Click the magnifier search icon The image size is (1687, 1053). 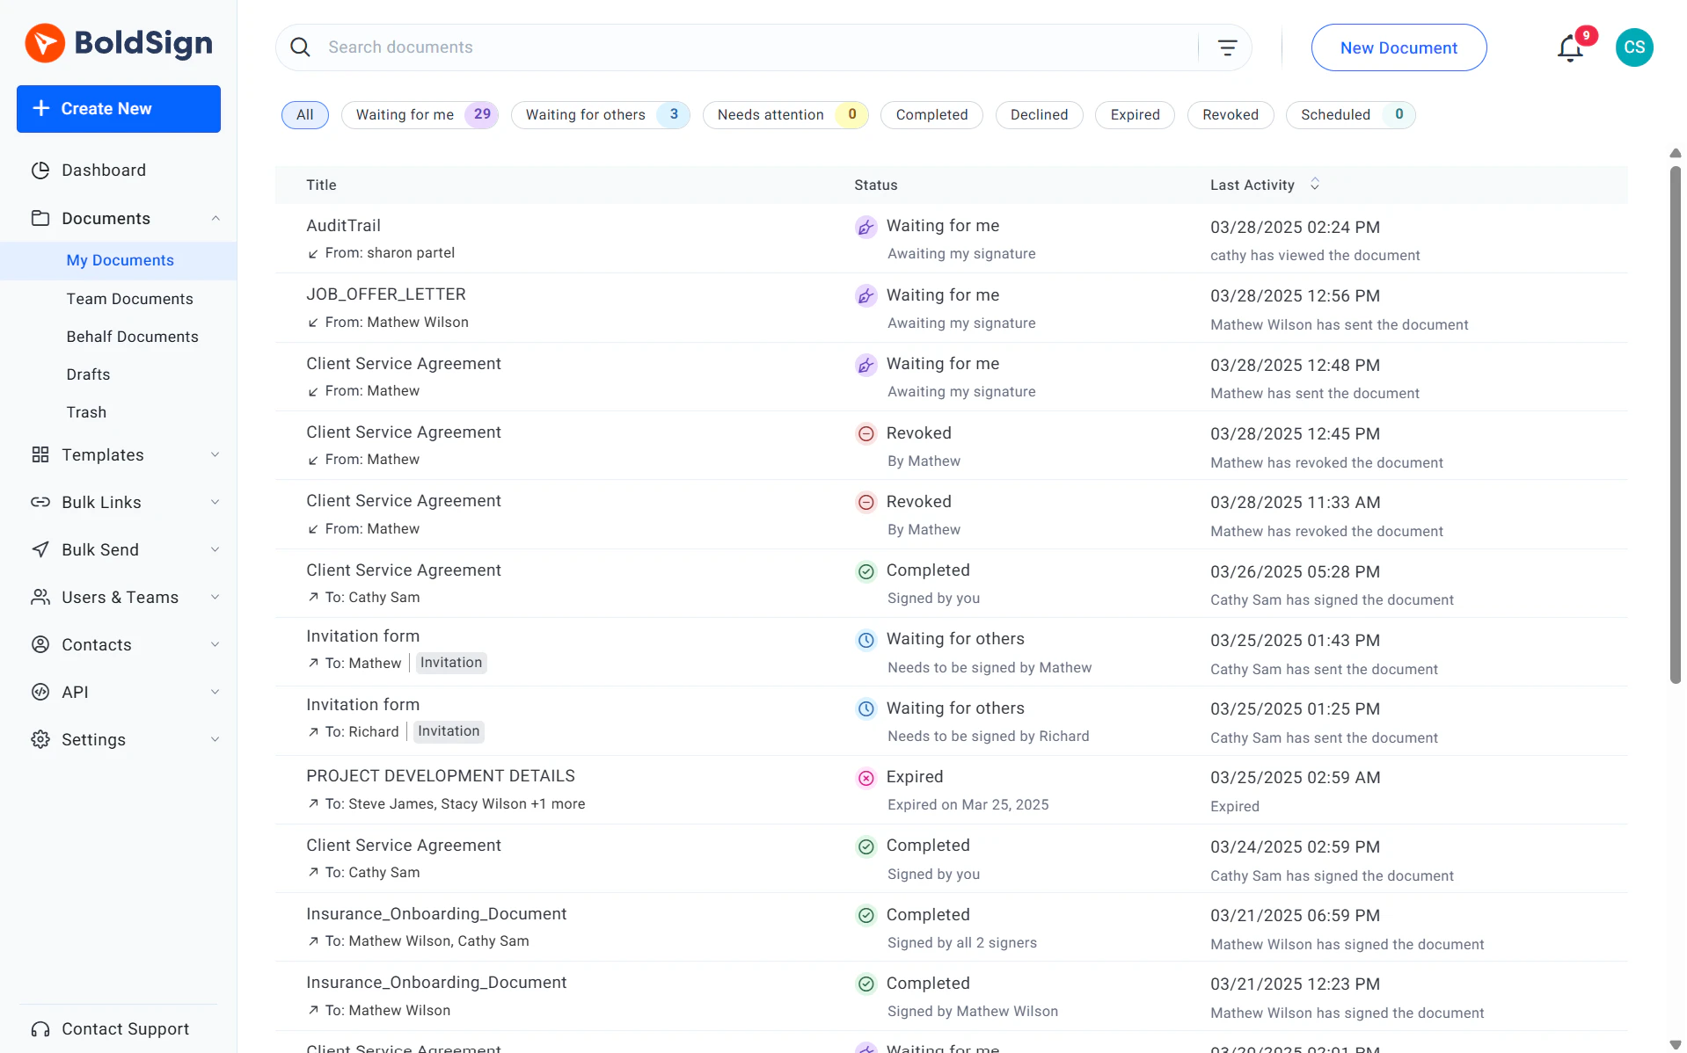(x=301, y=47)
